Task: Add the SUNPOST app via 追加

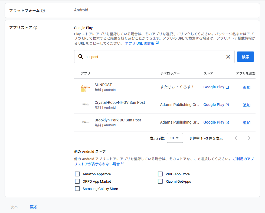Action: 247,88
